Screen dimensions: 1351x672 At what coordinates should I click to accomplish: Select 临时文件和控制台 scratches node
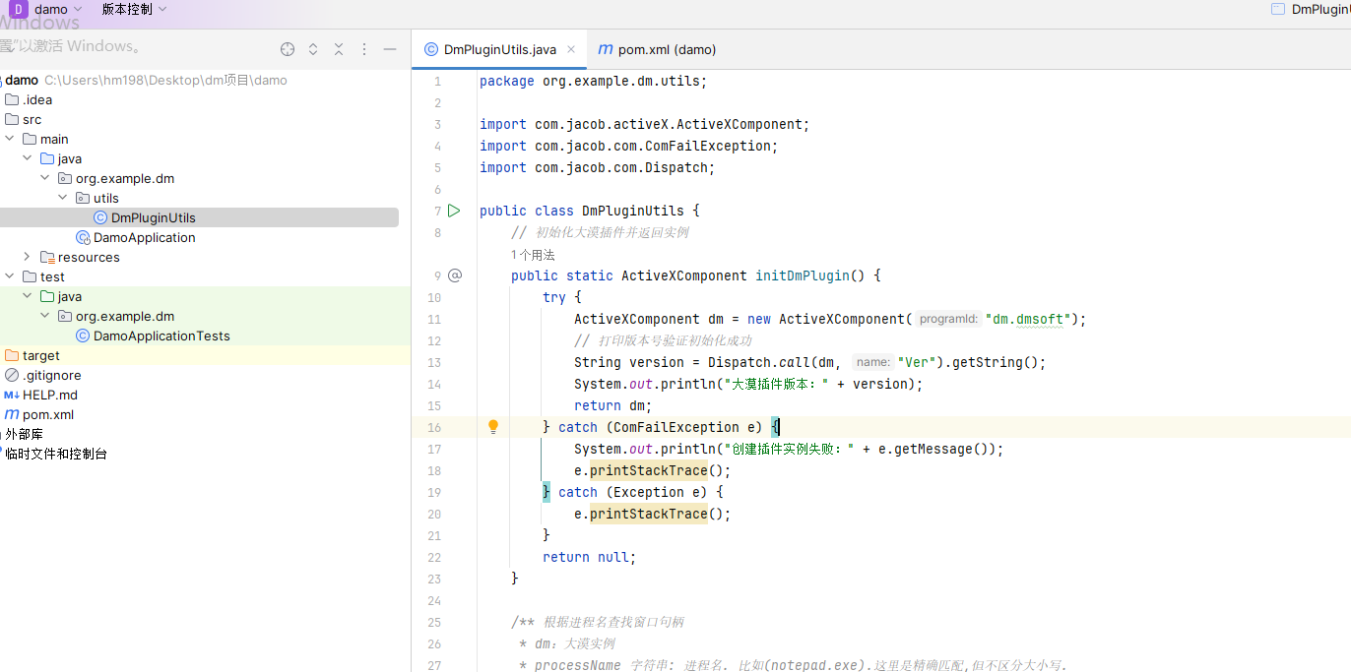(x=56, y=454)
